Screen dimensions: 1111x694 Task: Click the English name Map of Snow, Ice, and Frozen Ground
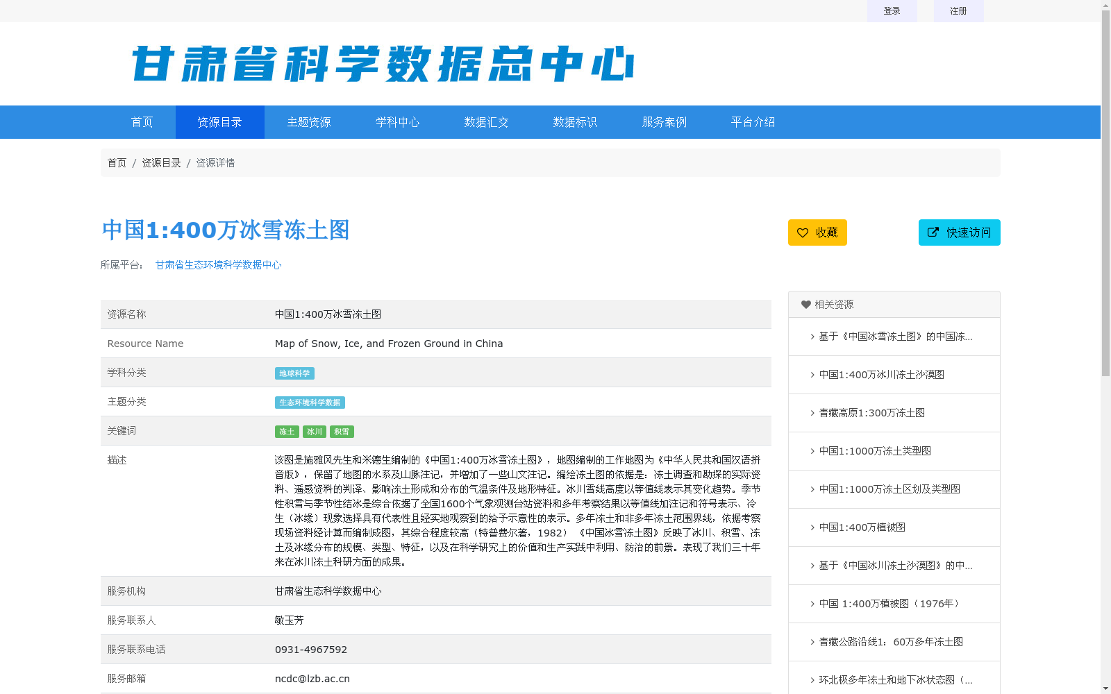tap(389, 344)
